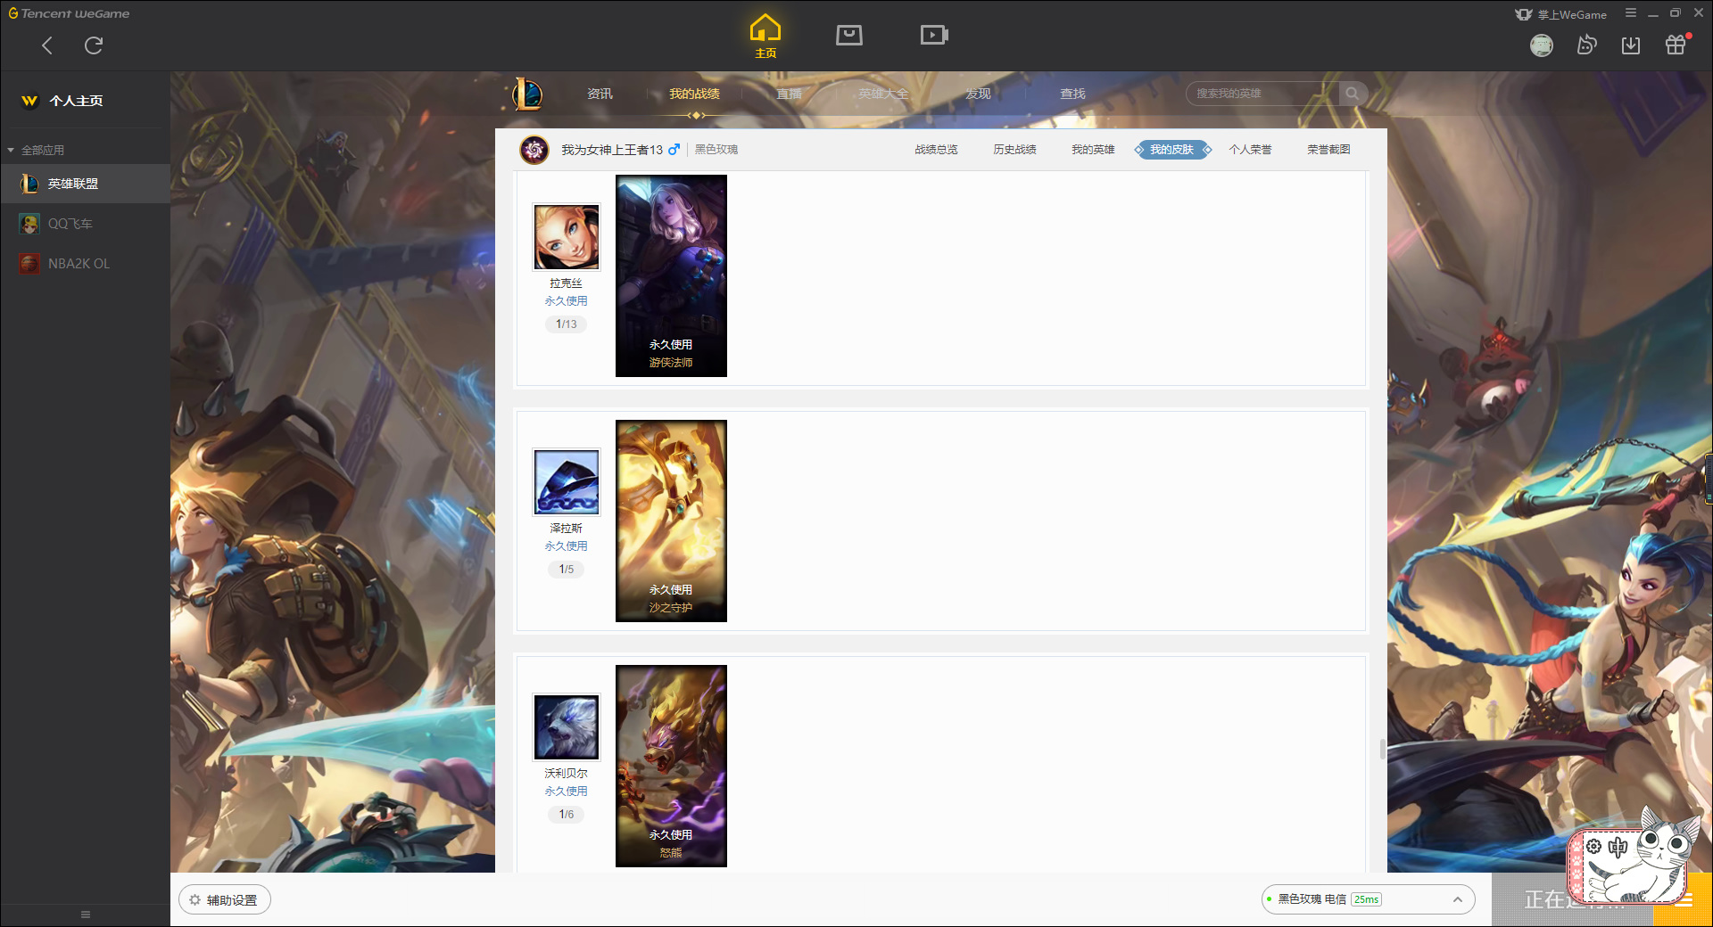This screenshot has width=1713, height=927.
Task: Click summoner name 我为女神上王者13
Action: click(x=612, y=150)
